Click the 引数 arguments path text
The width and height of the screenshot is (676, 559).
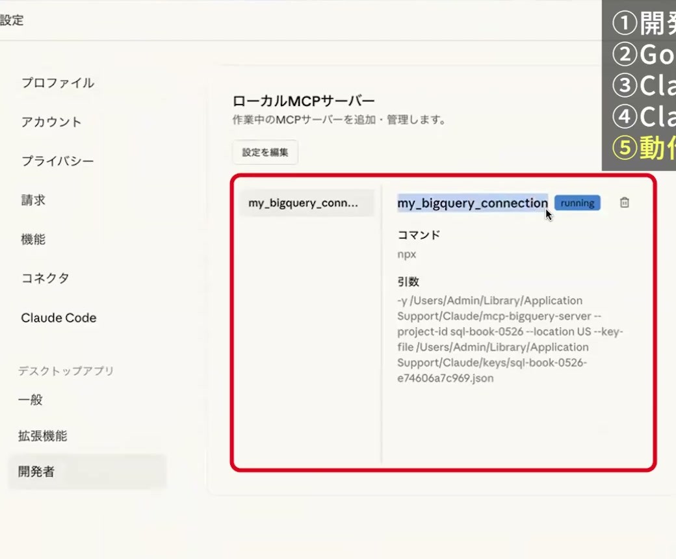(510, 339)
